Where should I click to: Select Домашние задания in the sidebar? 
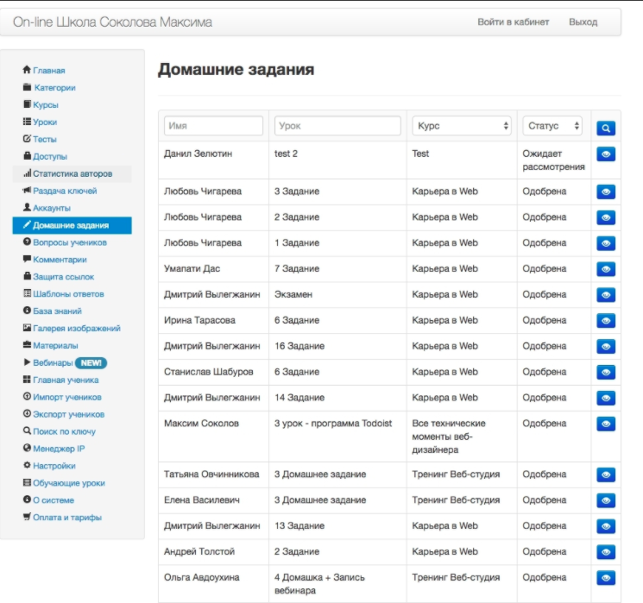pyautogui.click(x=72, y=225)
